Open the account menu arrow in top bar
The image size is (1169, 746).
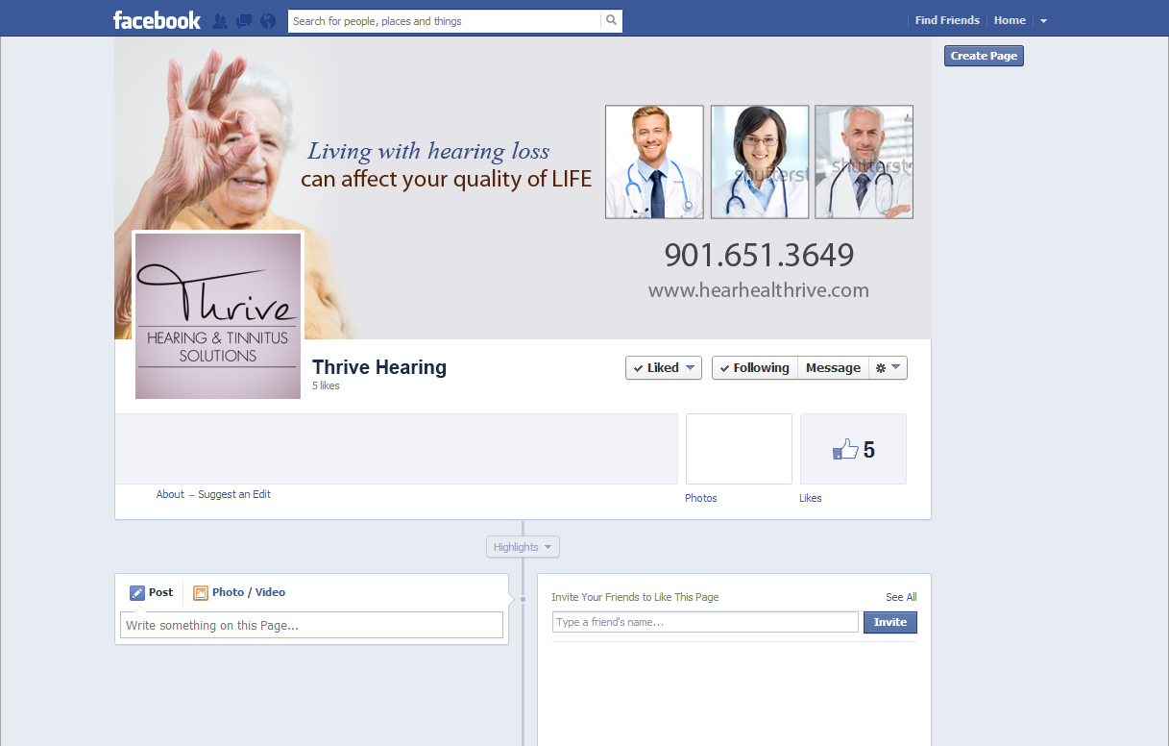[x=1044, y=21]
